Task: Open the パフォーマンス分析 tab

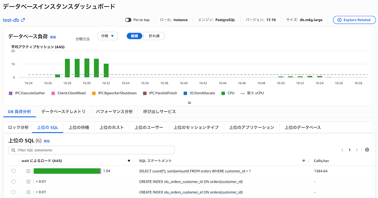Action: click(x=114, y=111)
